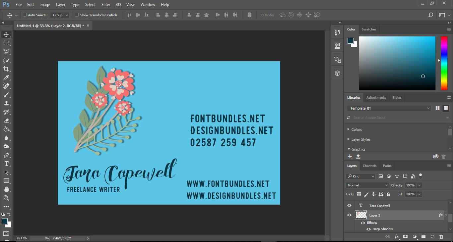The height and width of the screenshot is (242, 453).
Task: Hide Layer 2 visibility
Action: pyautogui.click(x=349, y=215)
